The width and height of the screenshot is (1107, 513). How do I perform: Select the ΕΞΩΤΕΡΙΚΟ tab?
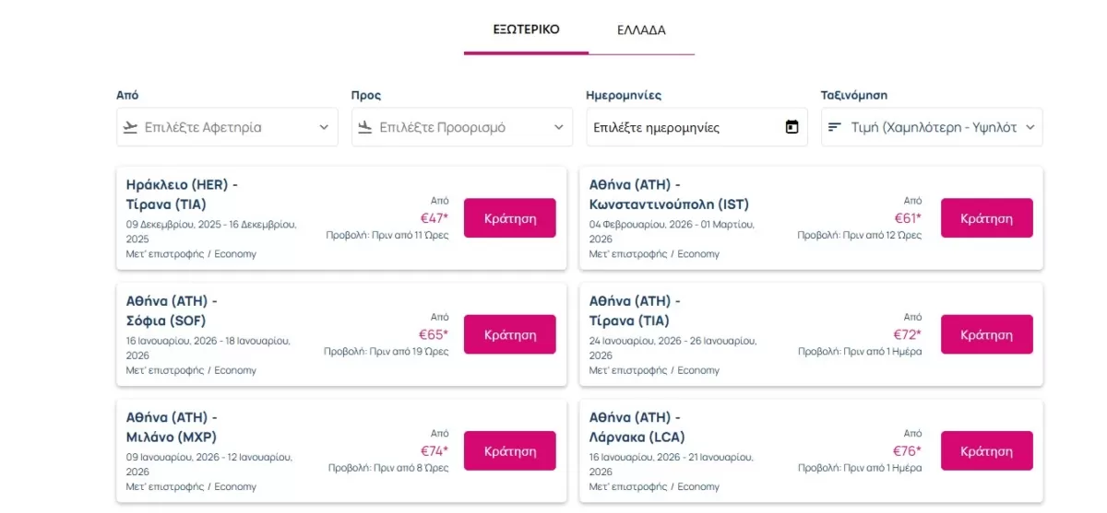[x=526, y=29]
